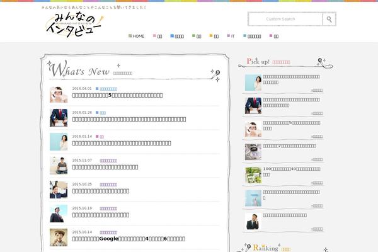Open the light-pink nav item right after HOME
Viewport: 378px width, 252px height.
pos(157,36)
